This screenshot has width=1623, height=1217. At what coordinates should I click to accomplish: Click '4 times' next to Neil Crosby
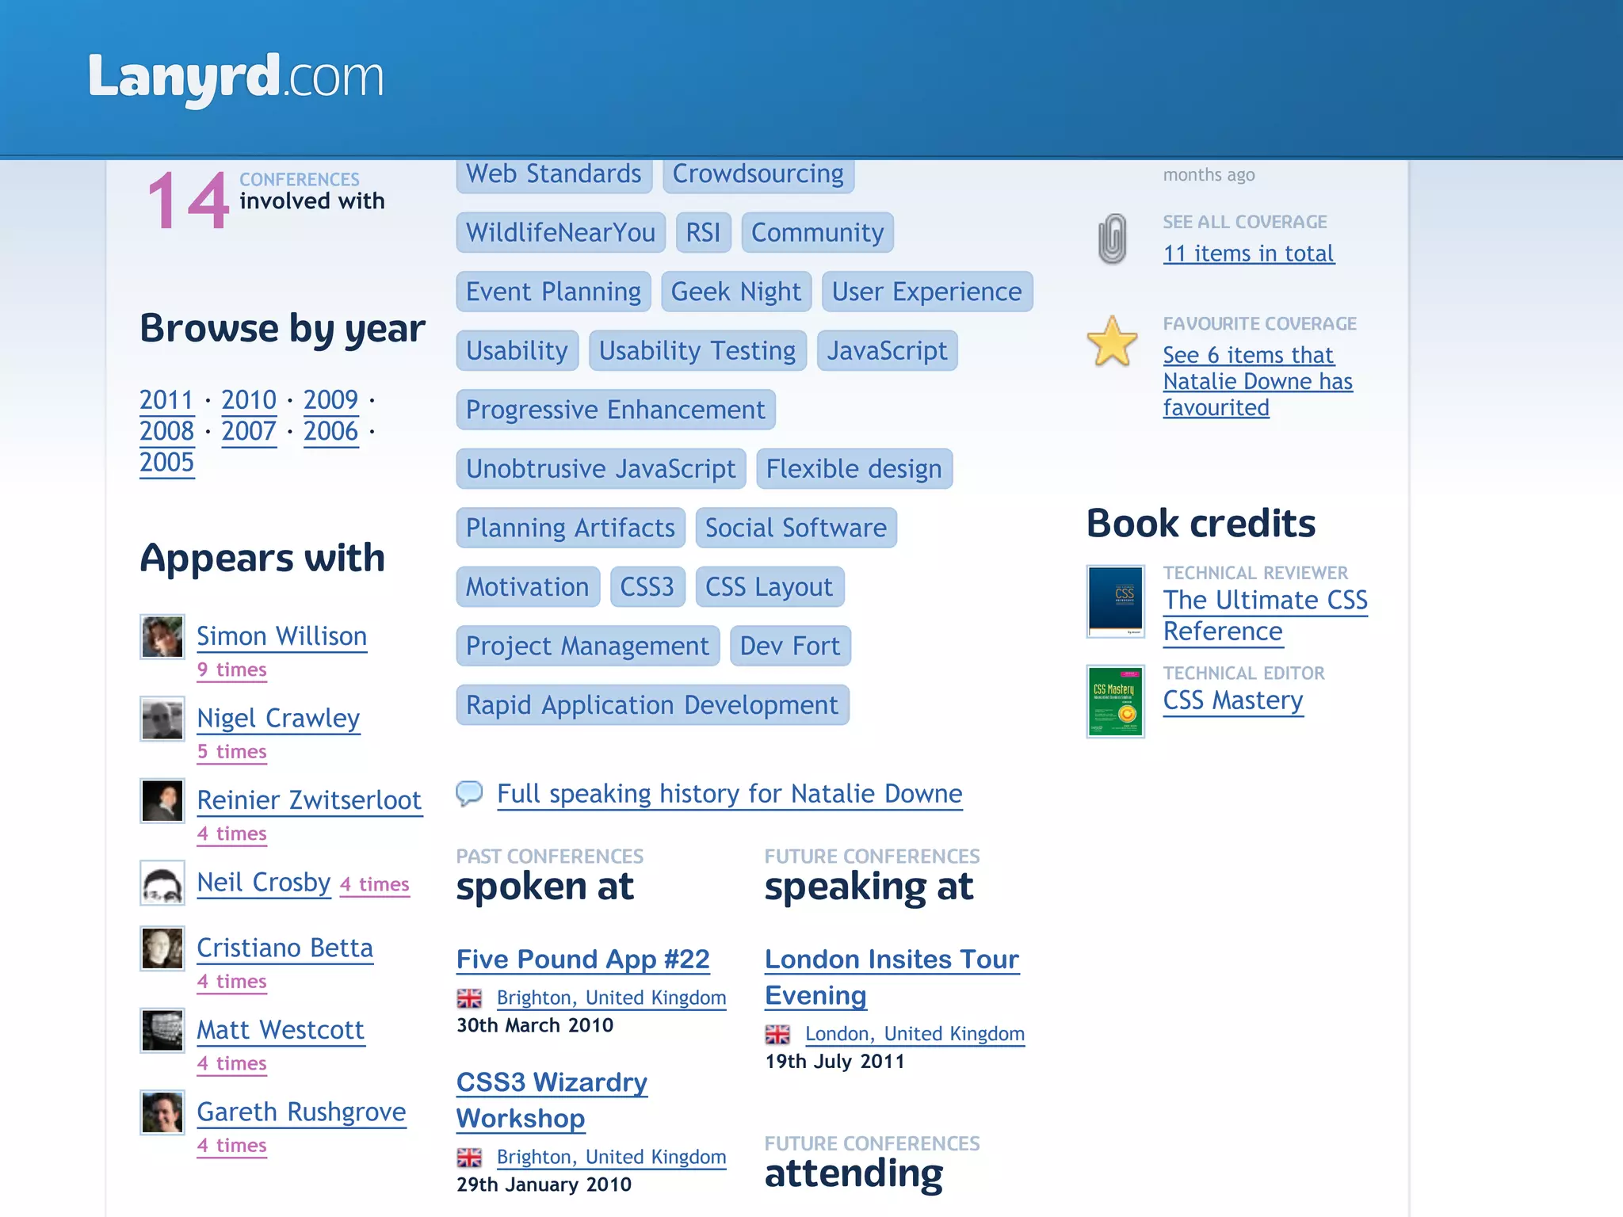coord(375,885)
